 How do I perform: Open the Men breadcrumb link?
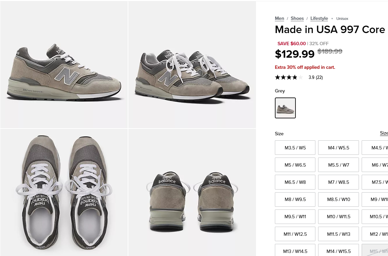tap(279, 19)
